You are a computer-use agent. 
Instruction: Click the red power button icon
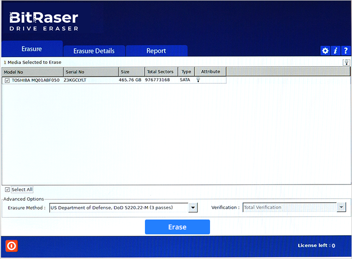pyautogui.click(x=11, y=246)
